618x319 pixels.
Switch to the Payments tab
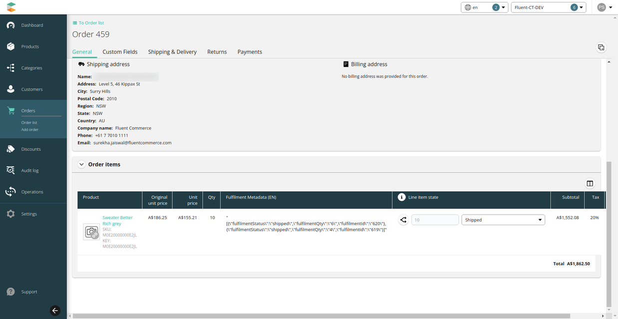pos(249,52)
